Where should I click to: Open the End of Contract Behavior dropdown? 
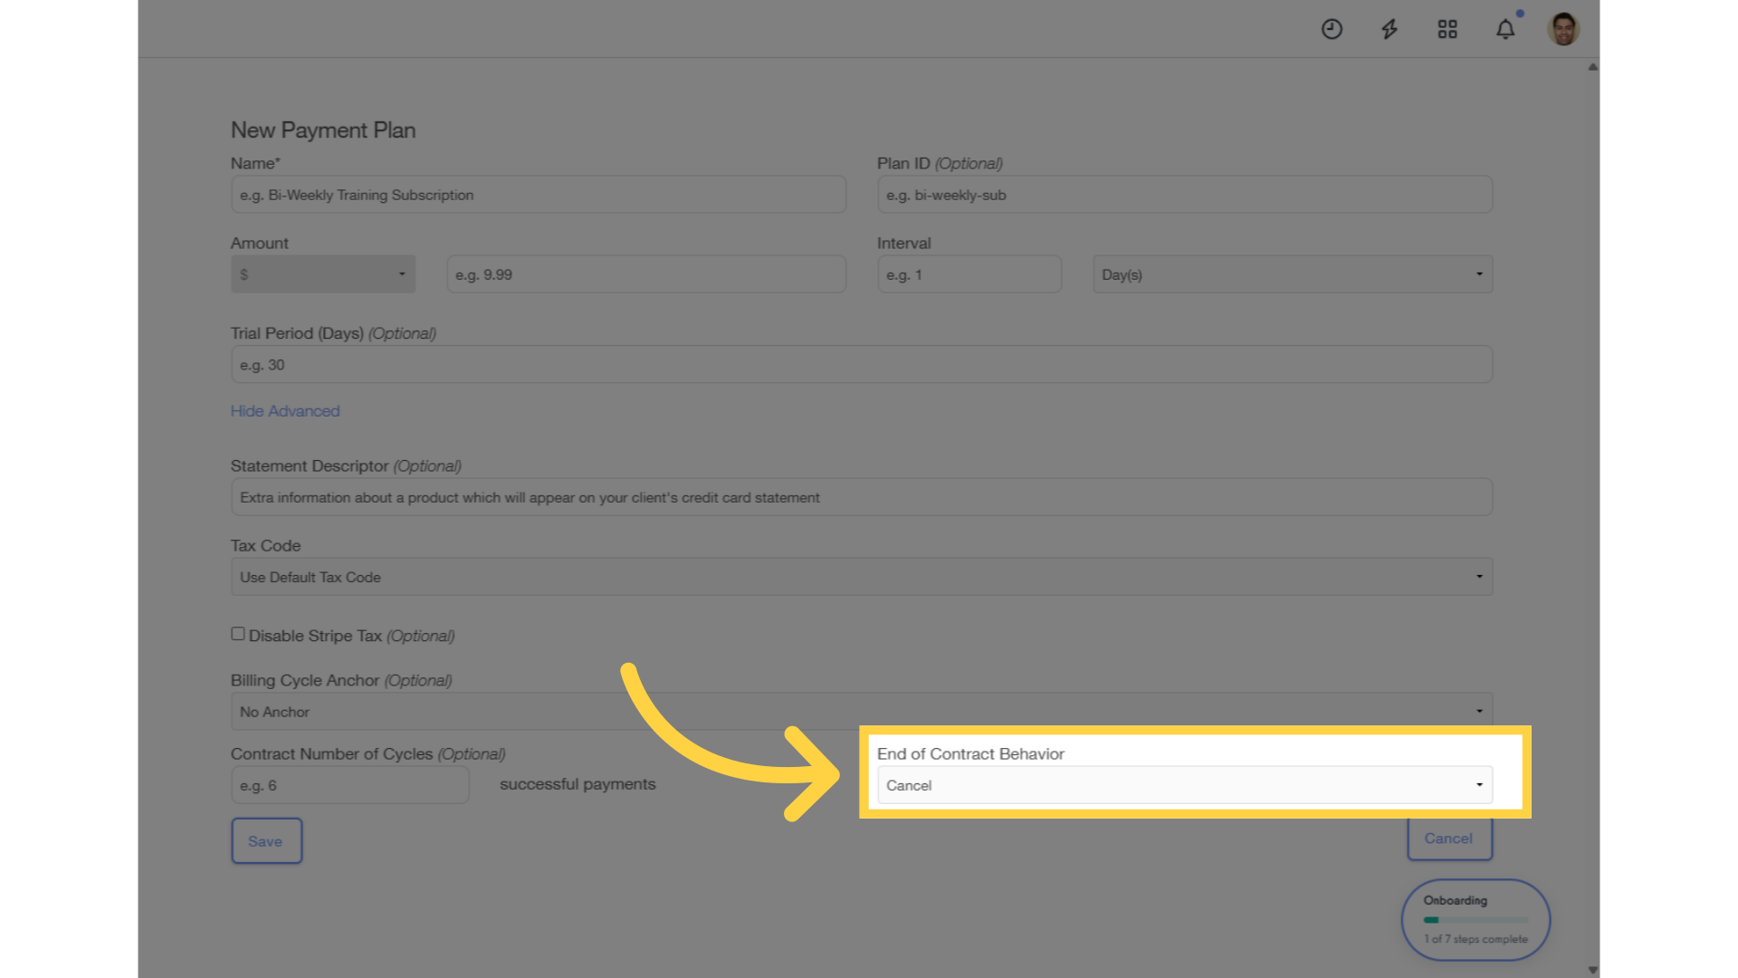[1185, 785]
